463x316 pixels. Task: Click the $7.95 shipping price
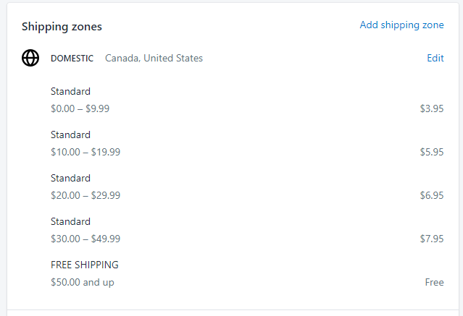coord(432,239)
